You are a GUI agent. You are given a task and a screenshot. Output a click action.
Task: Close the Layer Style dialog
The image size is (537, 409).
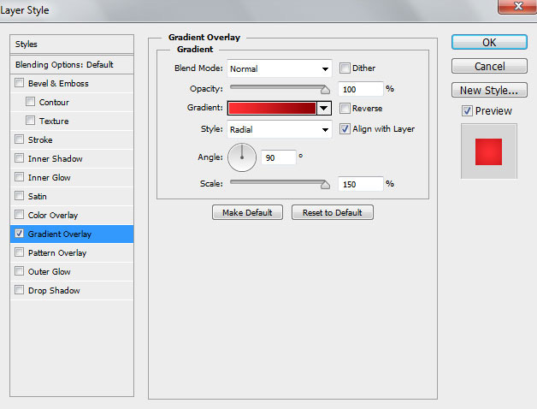pyautogui.click(x=518, y=6)
